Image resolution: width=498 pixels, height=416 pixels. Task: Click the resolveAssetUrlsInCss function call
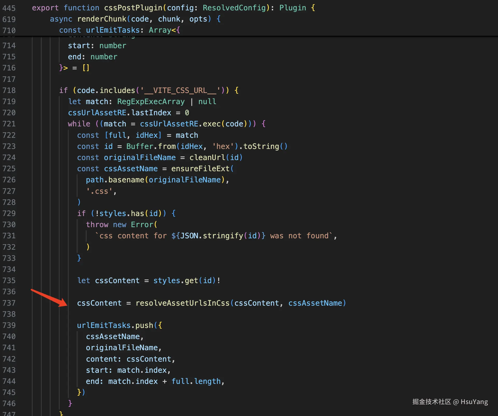pos(182,303)
